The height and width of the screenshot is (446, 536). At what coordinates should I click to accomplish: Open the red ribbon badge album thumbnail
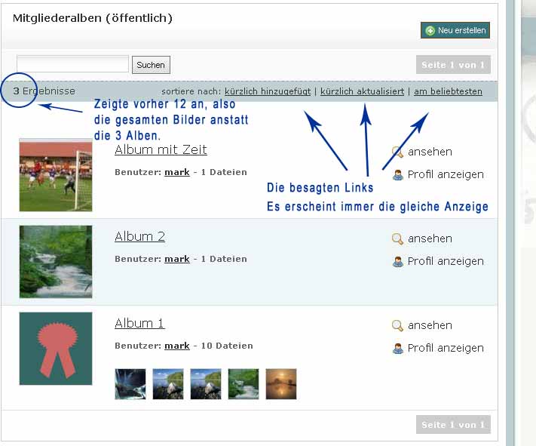56,349
